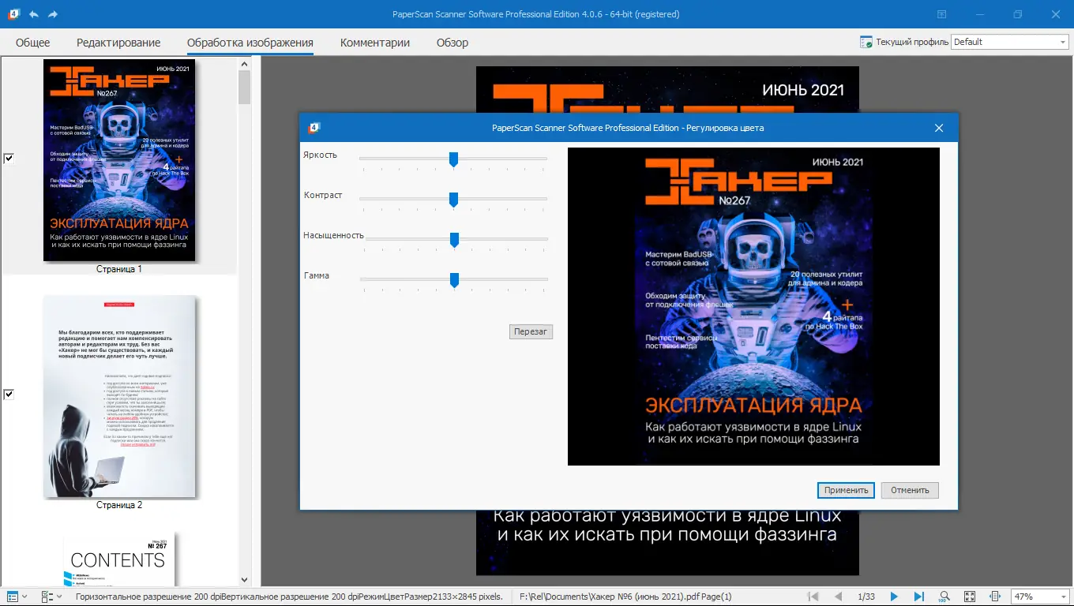Click the page selection checklist icon

pyautogui.click(x=47, y=597)
